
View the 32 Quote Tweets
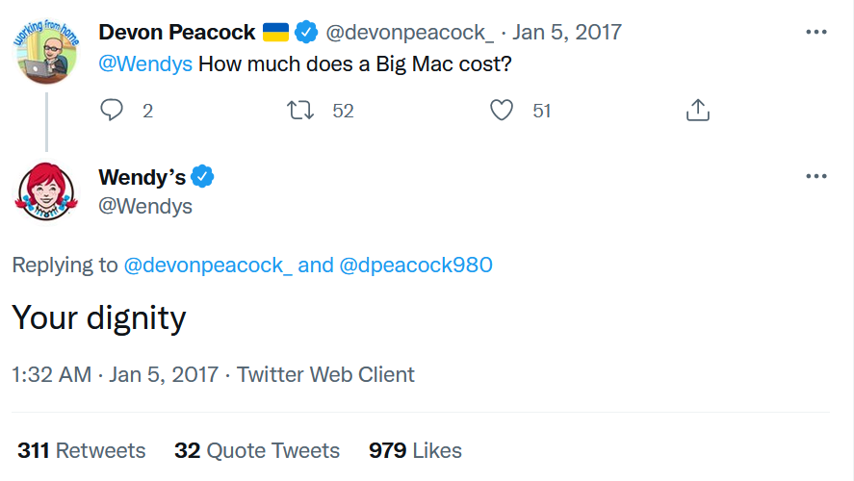(257, 450)
